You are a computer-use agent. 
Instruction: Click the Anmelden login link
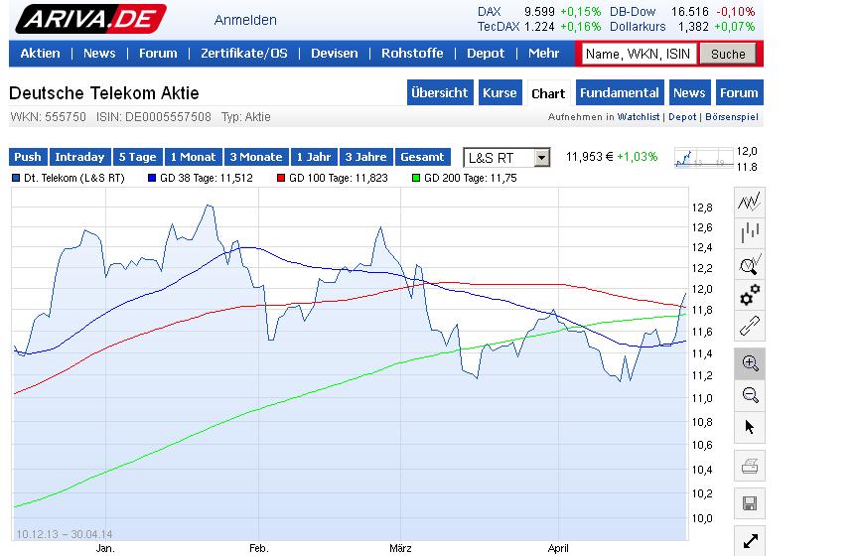[245, 20]
